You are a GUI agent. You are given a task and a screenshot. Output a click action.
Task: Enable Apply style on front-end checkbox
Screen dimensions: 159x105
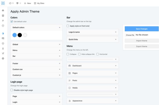click(x=68, y=26)
